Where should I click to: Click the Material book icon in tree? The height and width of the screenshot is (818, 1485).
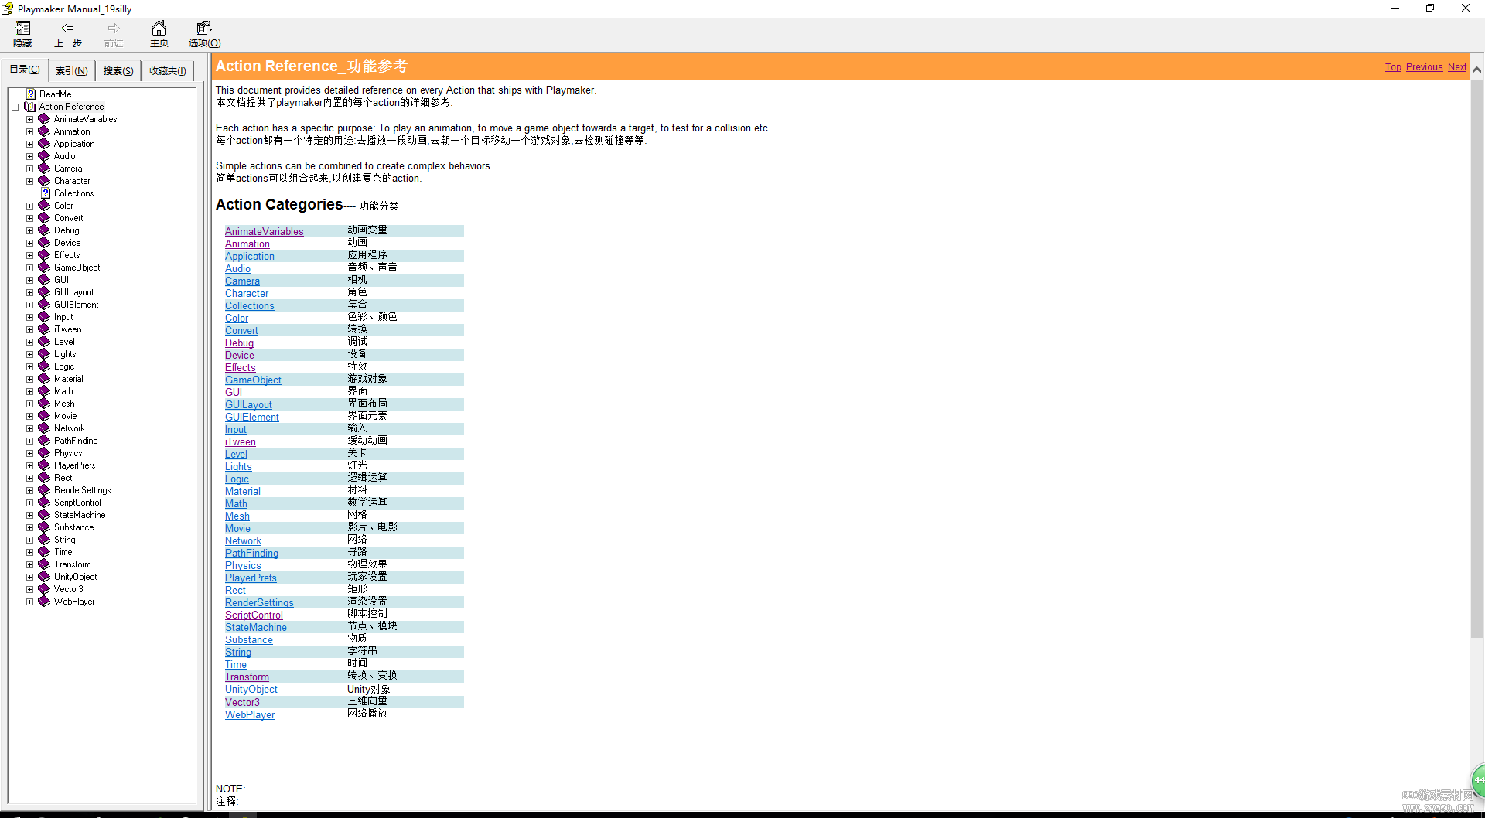pyautogui.click(x=44, y=379)
